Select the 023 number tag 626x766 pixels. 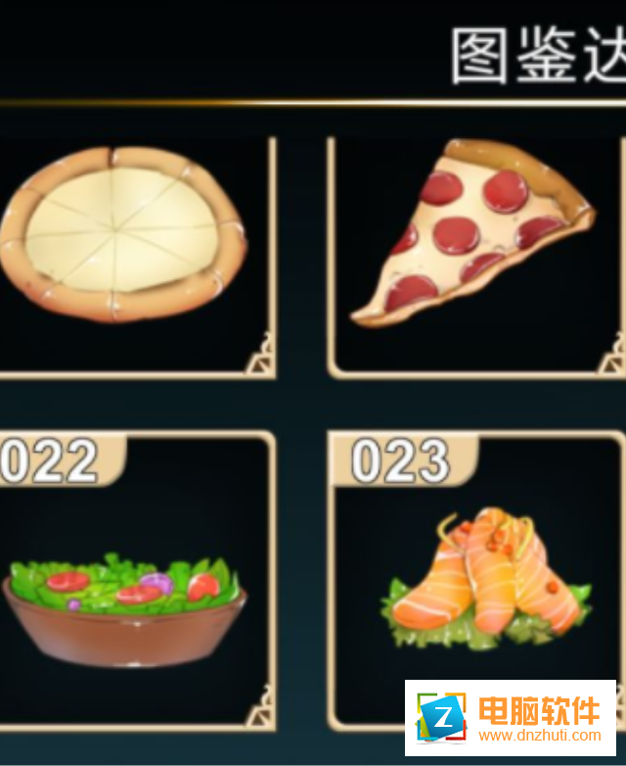400,460
